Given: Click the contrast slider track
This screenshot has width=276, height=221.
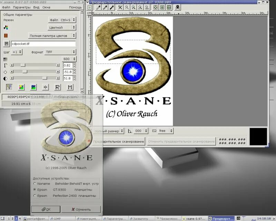Looking at the screenshot, I should pyautogui.click(x=35, y=78).
